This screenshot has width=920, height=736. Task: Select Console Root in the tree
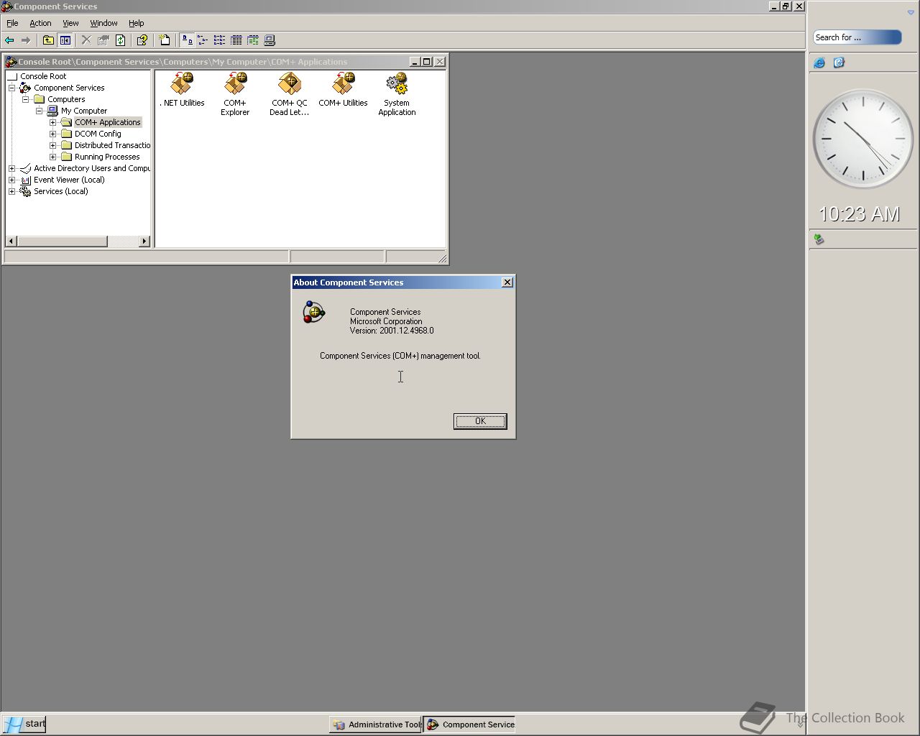point(43,76)
